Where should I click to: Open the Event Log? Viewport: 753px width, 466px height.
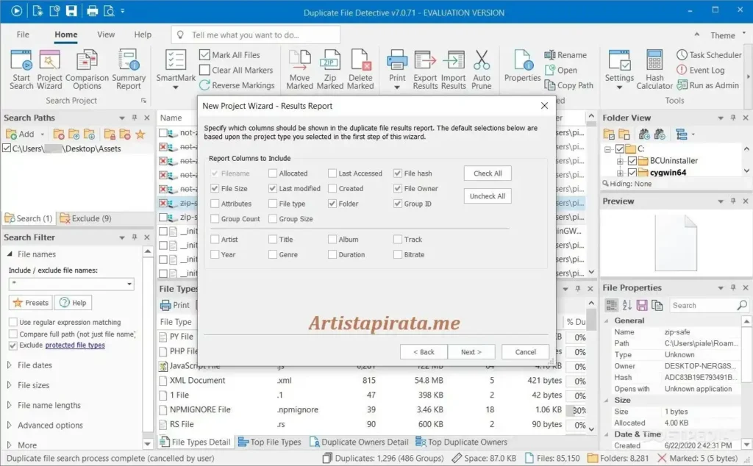click(707, 70)
